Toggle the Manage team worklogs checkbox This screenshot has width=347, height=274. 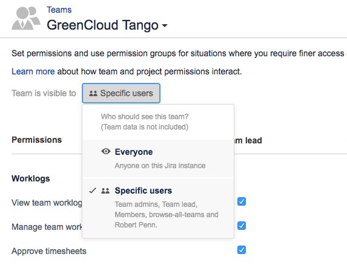[x=242, y=226]
